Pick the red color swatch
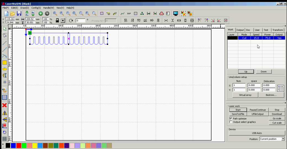The image size is (287, 149). [19, 145]
